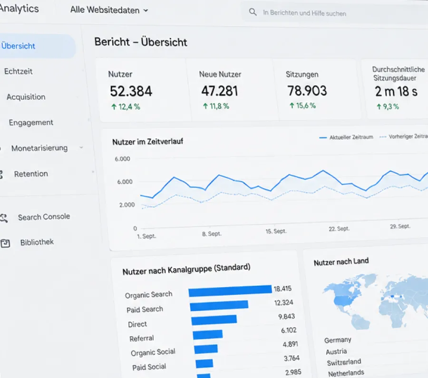
Task: Click the Nutzer nach Land title
Action: pos(341,262)
